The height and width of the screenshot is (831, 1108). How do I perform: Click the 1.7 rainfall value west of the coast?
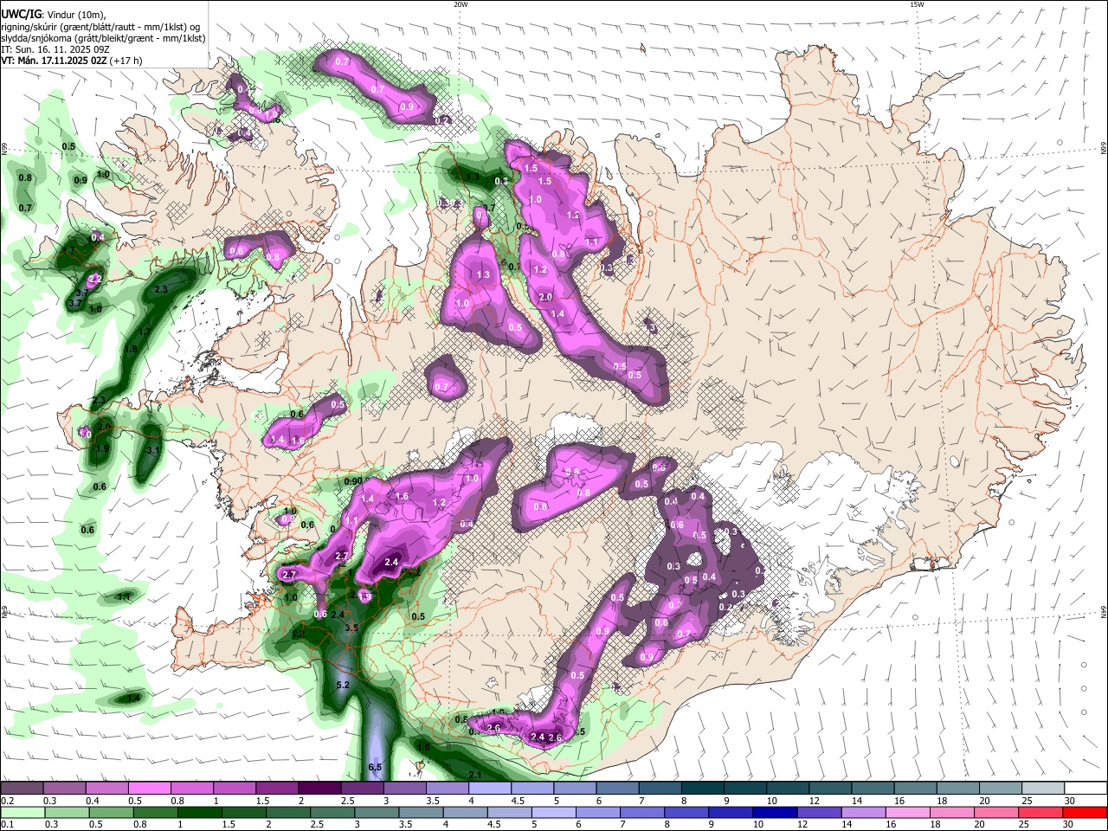145,332
